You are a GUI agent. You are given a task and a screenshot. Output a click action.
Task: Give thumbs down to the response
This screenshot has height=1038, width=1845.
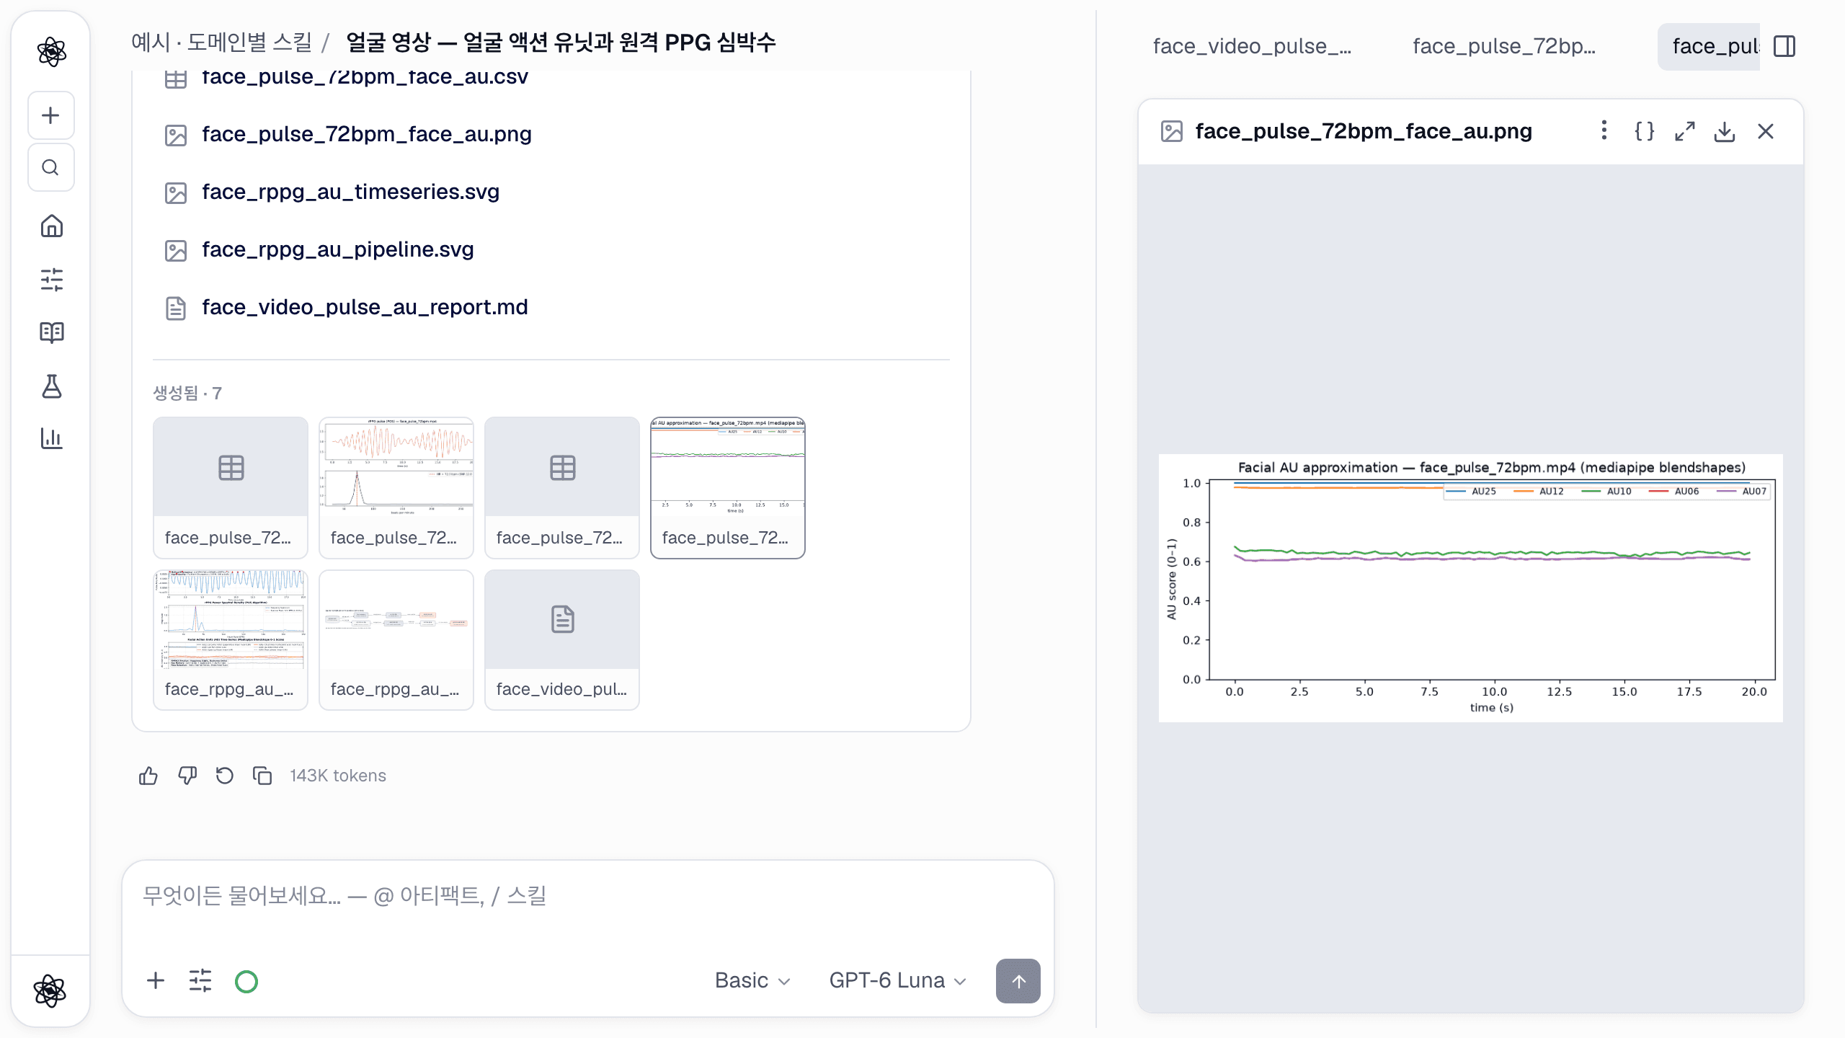(187, 776)
